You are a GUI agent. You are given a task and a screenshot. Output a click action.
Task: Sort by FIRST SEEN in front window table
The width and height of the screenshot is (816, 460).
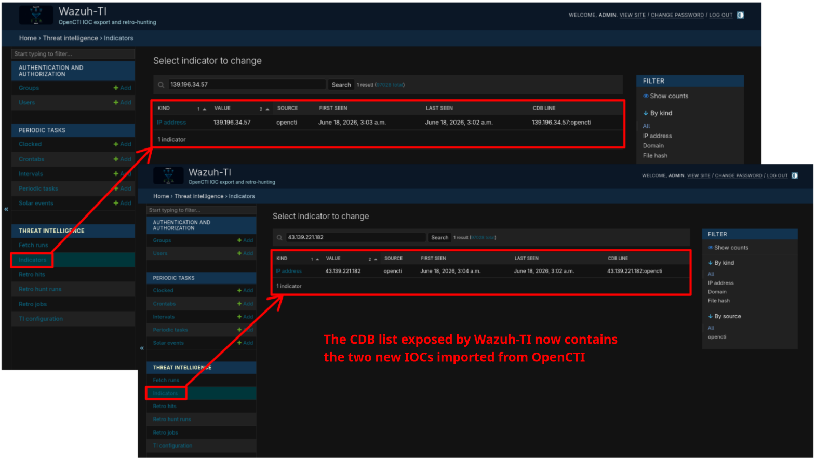433,258
